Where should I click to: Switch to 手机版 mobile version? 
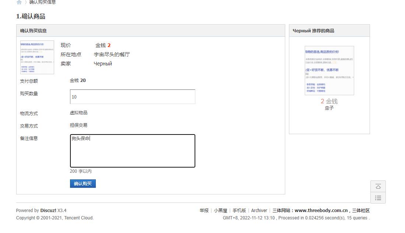[x=239, y=211]
